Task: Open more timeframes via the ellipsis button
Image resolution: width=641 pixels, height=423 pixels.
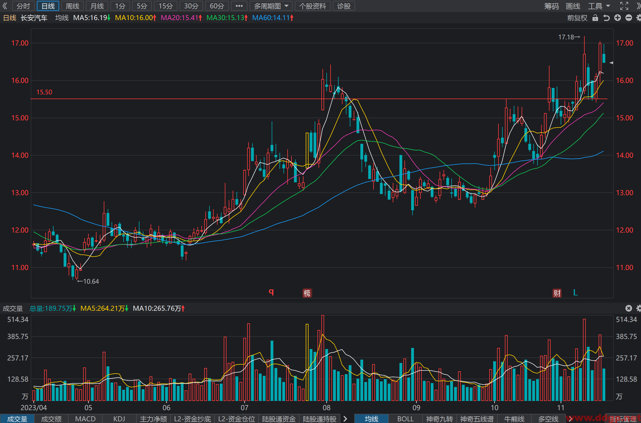Action: click(x=239, y=6)
